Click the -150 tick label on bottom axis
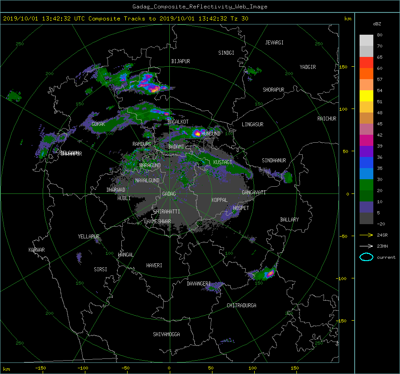This screenshot has height=374, width=400. coord(40,368)
